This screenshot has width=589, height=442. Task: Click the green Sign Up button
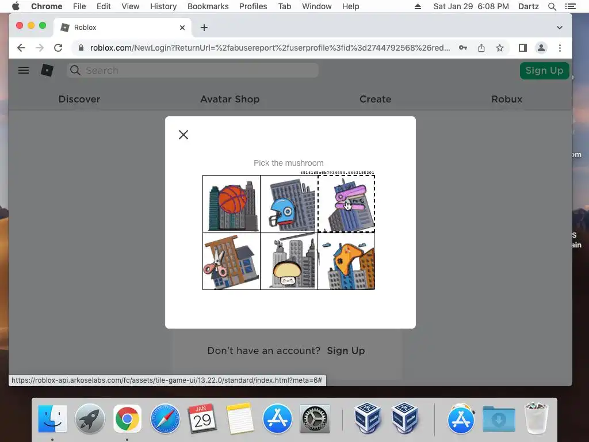click(x=544, y=70)
